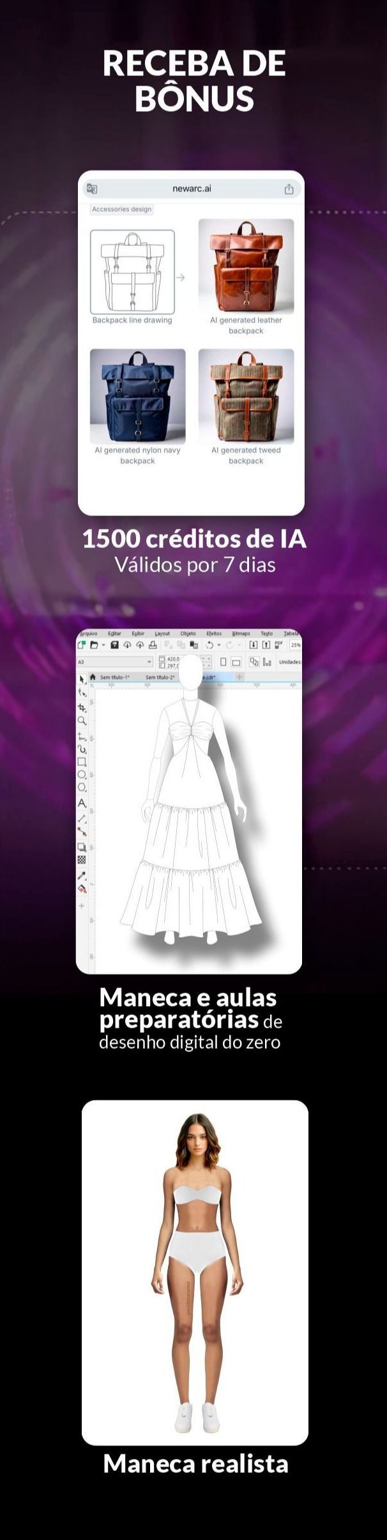Click the '1500 créditos de IA' text
Image resolution: width=387 pixels, height=1540 pixels.
point(194,539)
